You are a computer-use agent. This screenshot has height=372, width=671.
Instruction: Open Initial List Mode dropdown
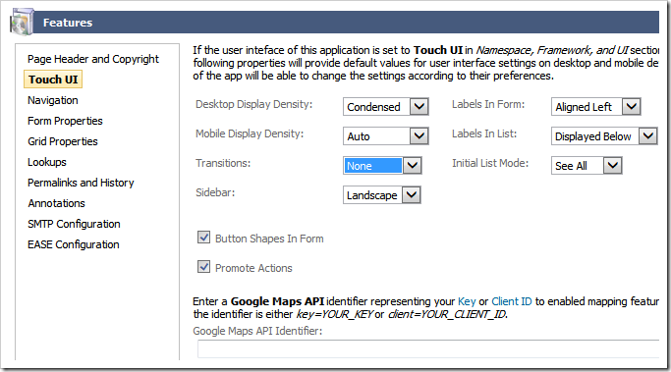click(x=587, y=166)
